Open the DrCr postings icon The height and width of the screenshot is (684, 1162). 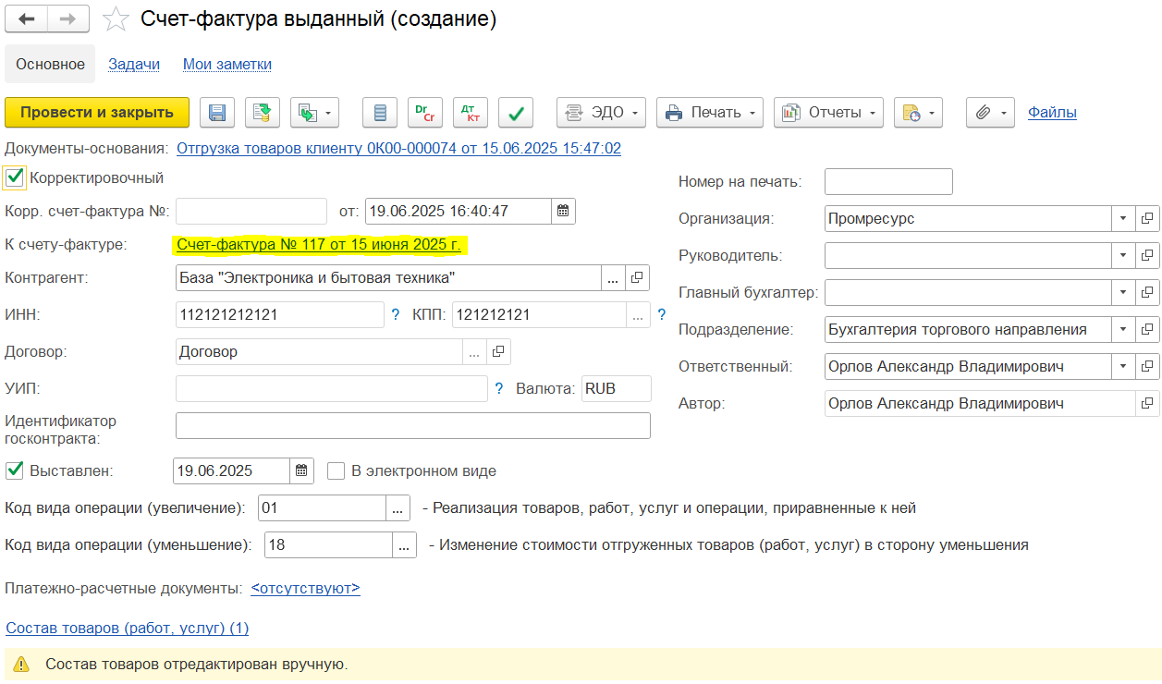click(425, 113)
